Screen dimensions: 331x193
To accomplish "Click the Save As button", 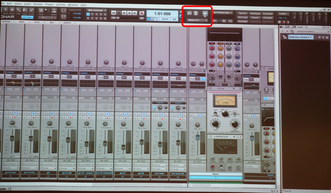I will click(x=242, y=13).
